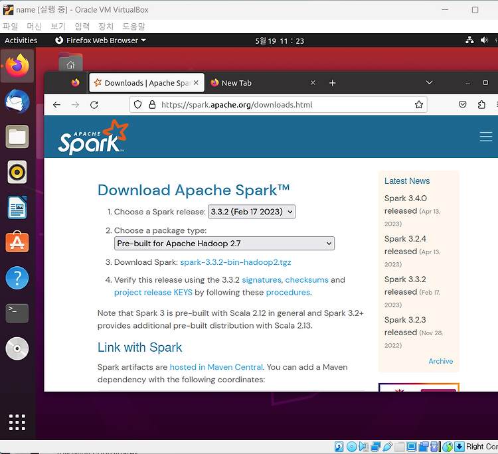The width and height of the screenshot is (498, 454).
Task: Open a new Firefox tab with plus
Action: (332, 83)
